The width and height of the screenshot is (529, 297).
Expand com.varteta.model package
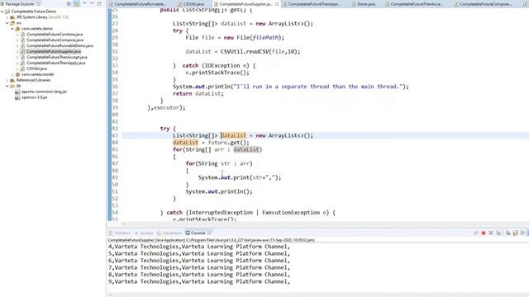coord(12,74)
